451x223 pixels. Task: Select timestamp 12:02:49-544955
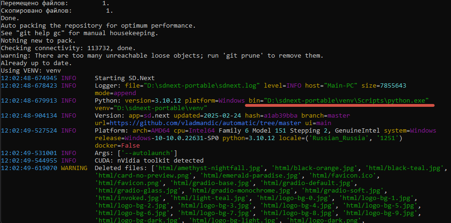(29, 160)
